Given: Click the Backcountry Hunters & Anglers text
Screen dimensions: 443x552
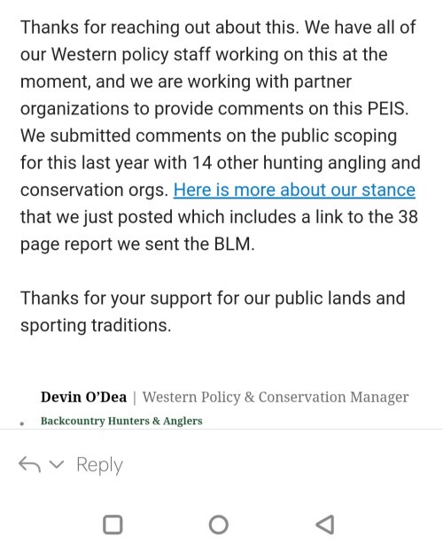Looking at the screenshot, I should [x=121, y=421].
